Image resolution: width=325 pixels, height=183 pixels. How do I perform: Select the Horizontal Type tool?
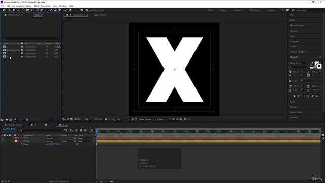(46, 10)
